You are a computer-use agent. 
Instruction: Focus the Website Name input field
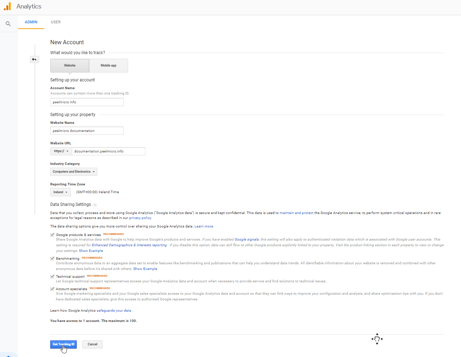pos(87,131)
